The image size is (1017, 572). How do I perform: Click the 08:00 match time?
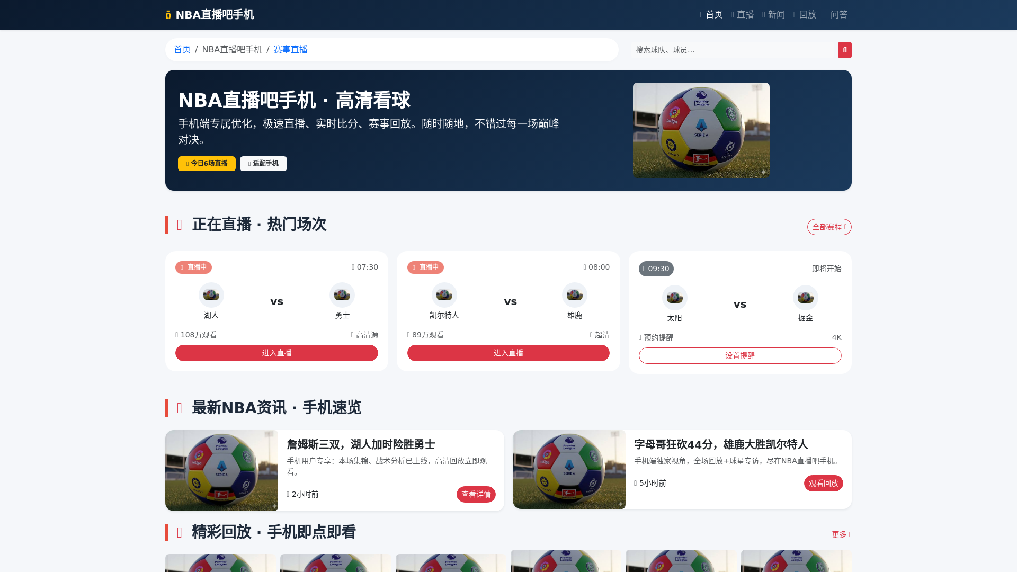(596, 267)
